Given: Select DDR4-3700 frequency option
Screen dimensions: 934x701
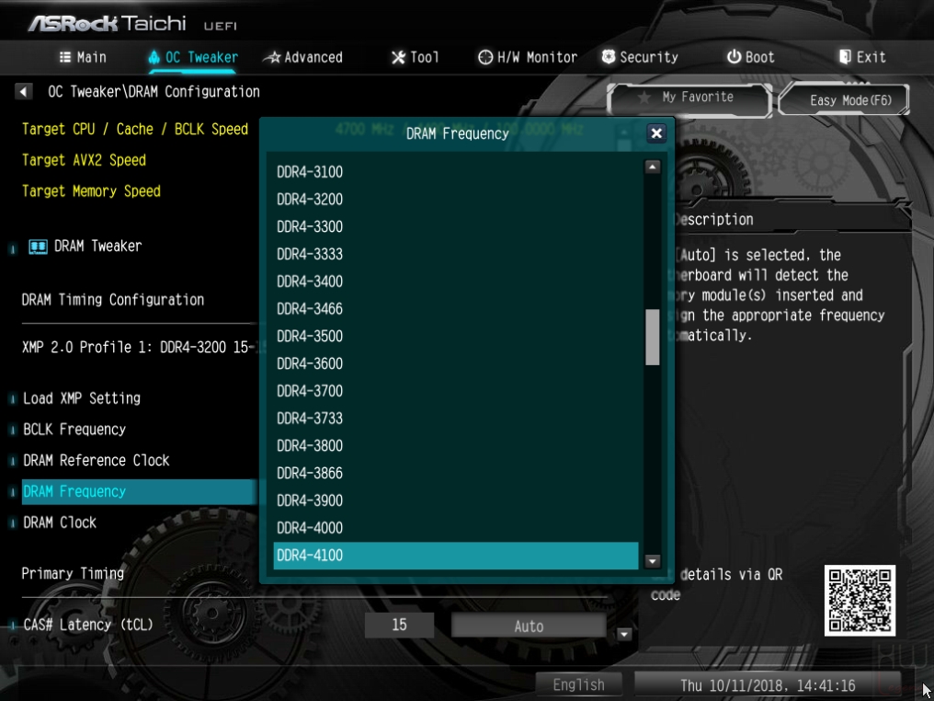Looking at the screenshot, I should pos(456,392).
